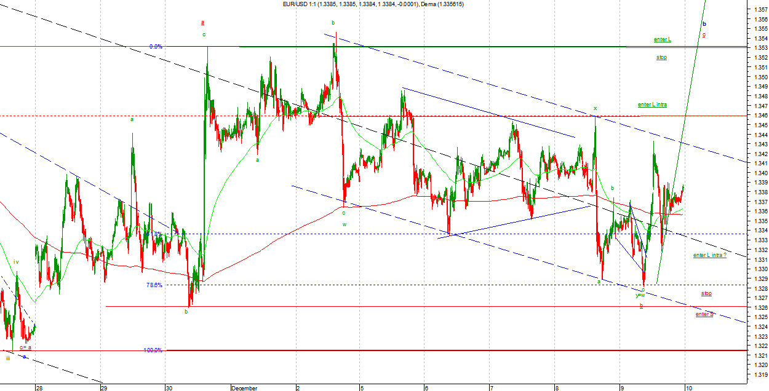This screenshot has height=391, width=769.
Task: Select the 'c= a' wave label
Action: 25,347
